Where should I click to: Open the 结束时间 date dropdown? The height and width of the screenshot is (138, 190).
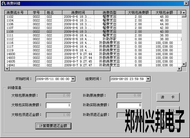[148, 79]
